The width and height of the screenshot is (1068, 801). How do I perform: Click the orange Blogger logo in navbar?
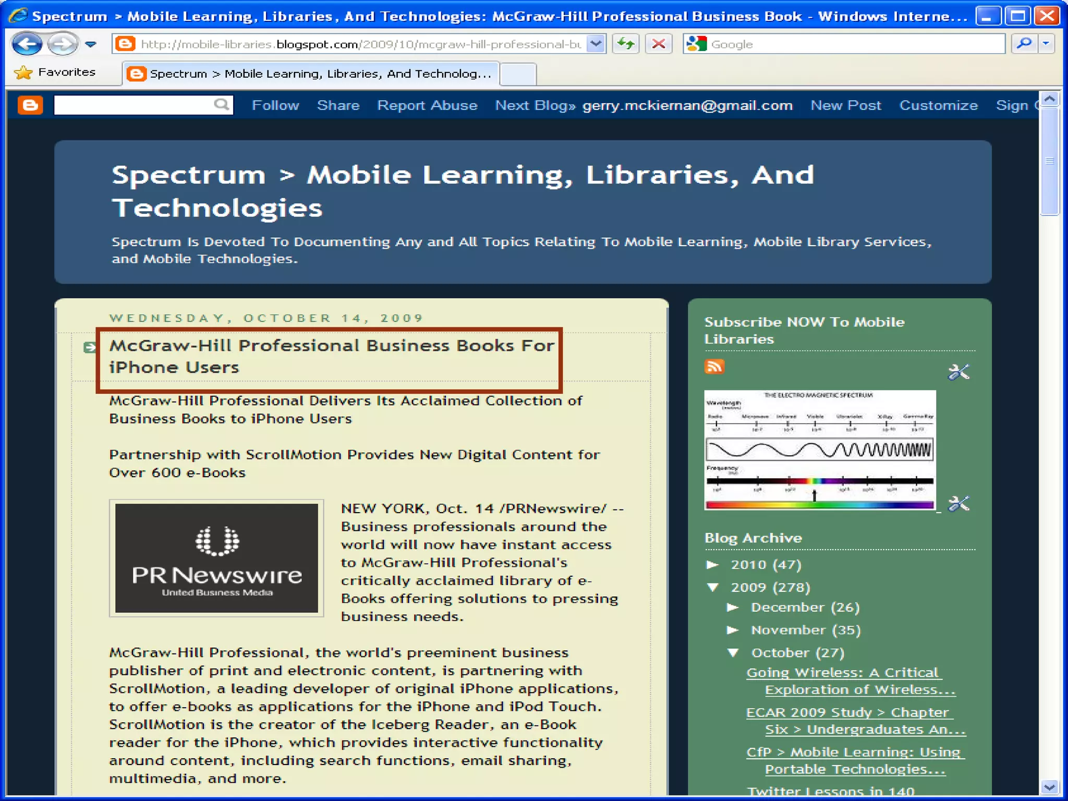(30, 105)
